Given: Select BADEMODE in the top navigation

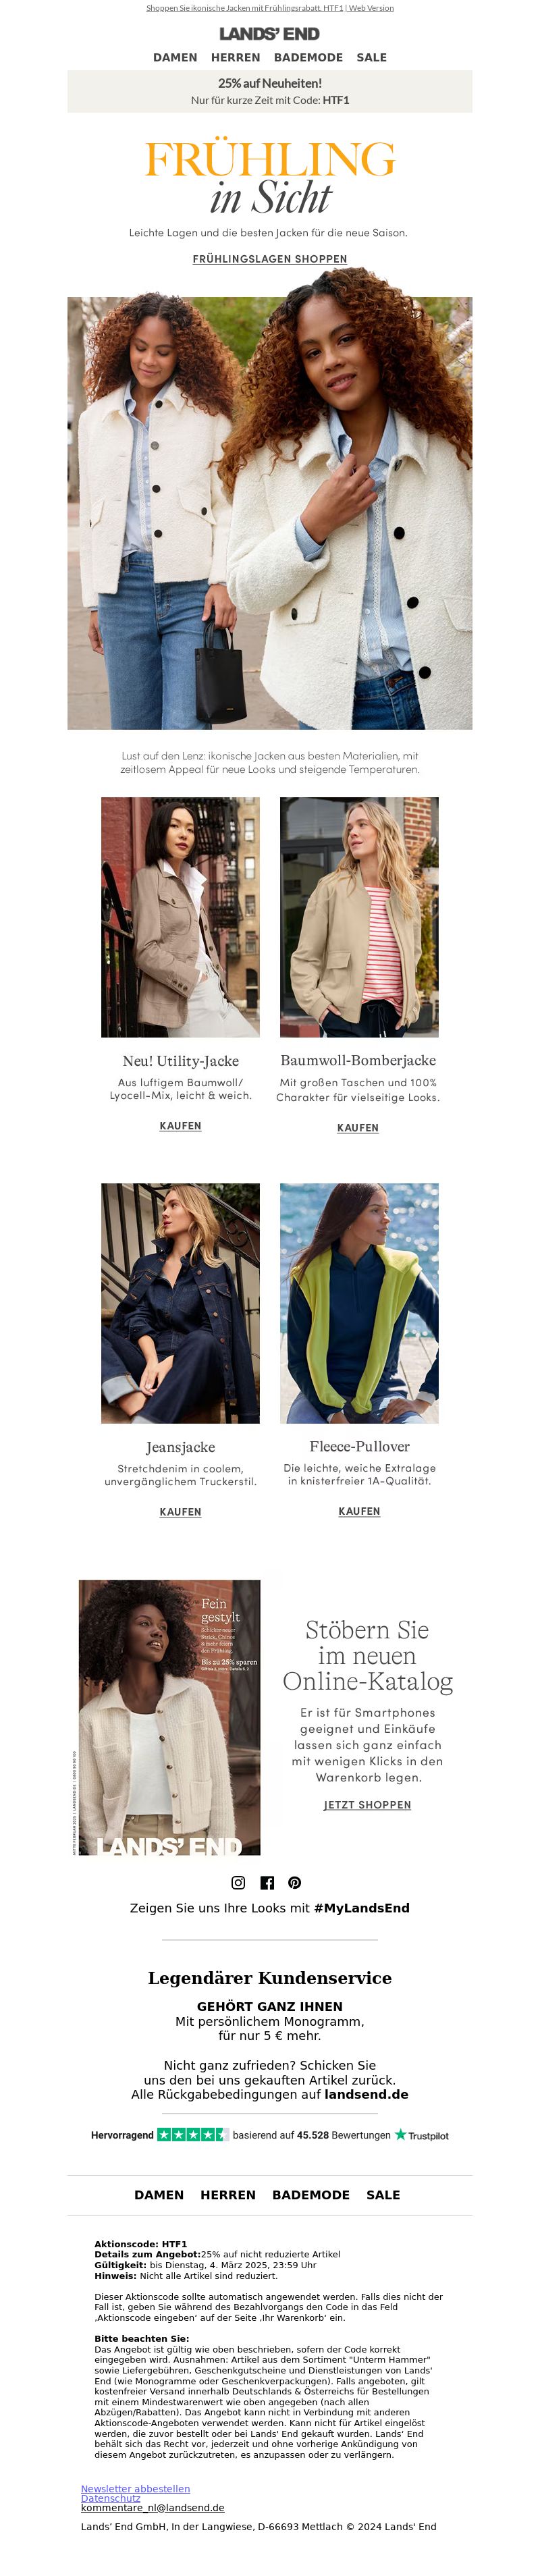Looking at the screenshot, I should point(308,58).
